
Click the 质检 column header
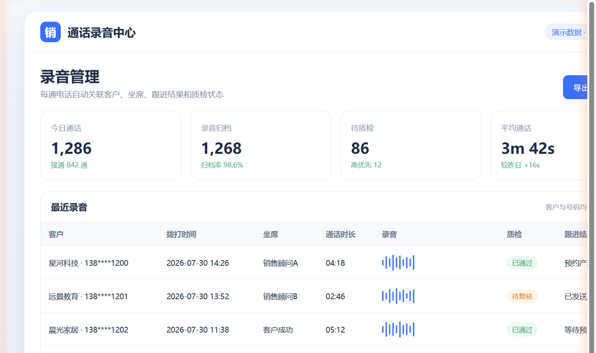tap(515, 234)
